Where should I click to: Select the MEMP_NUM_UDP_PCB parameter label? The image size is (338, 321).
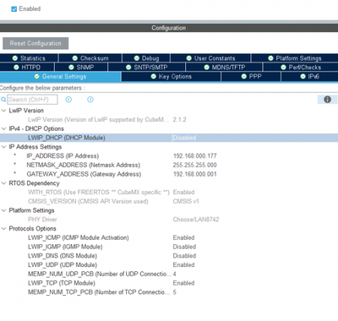tap(99, 274)
